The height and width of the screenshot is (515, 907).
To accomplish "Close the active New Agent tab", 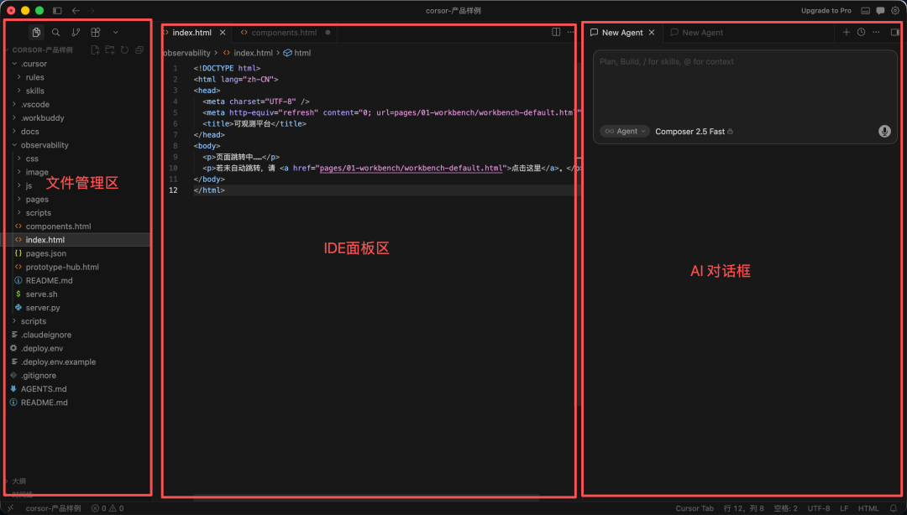I will 652,33.
